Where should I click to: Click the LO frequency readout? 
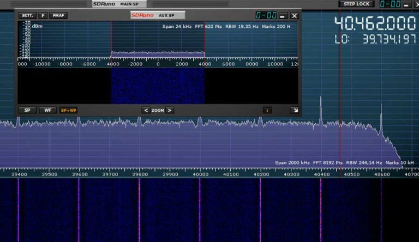coord(375,39)
